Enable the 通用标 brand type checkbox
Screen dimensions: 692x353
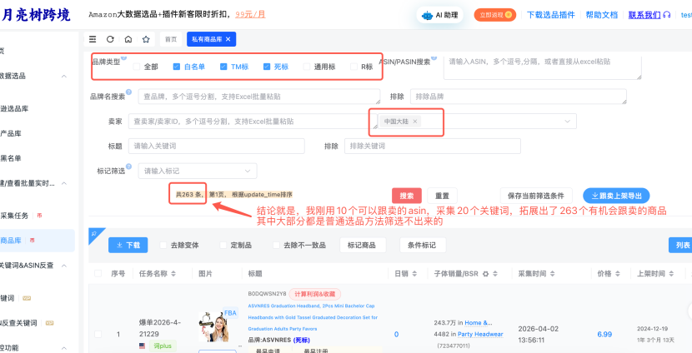[307, 67]
